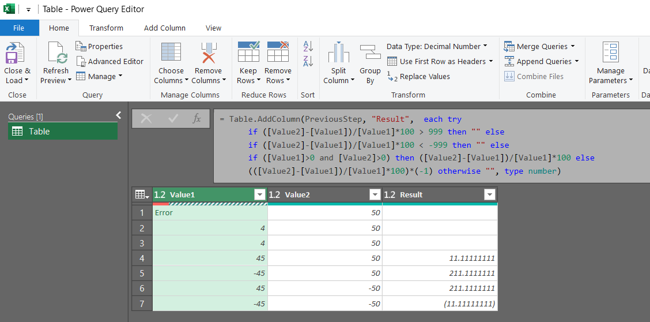The image size is (650, 322).
Task: Expand the Choose Columns dropdown arrow
Action: pos(187,81)
